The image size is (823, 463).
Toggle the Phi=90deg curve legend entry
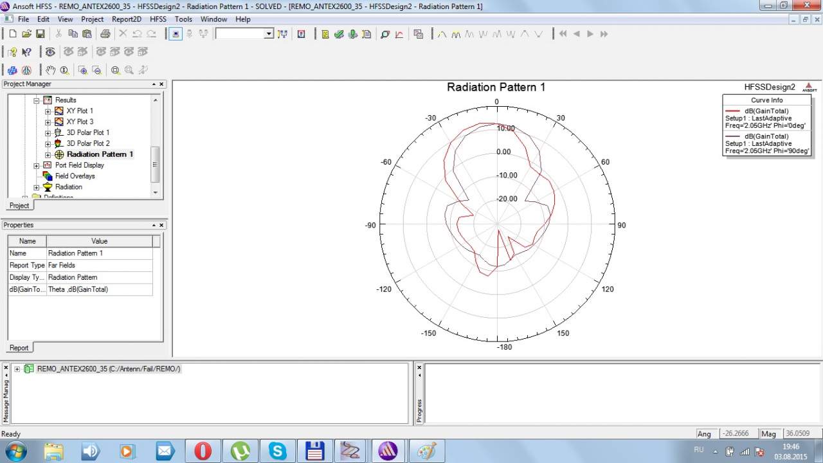766,143
